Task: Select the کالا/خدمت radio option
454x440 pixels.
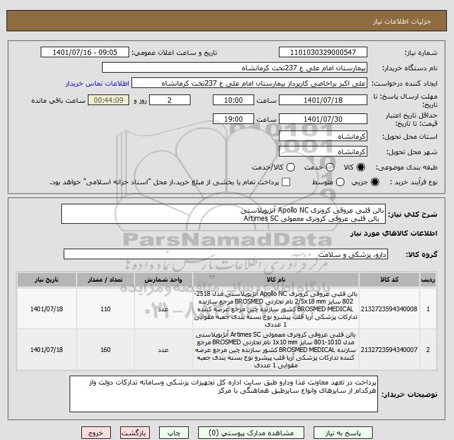Action: coord(291,167)
